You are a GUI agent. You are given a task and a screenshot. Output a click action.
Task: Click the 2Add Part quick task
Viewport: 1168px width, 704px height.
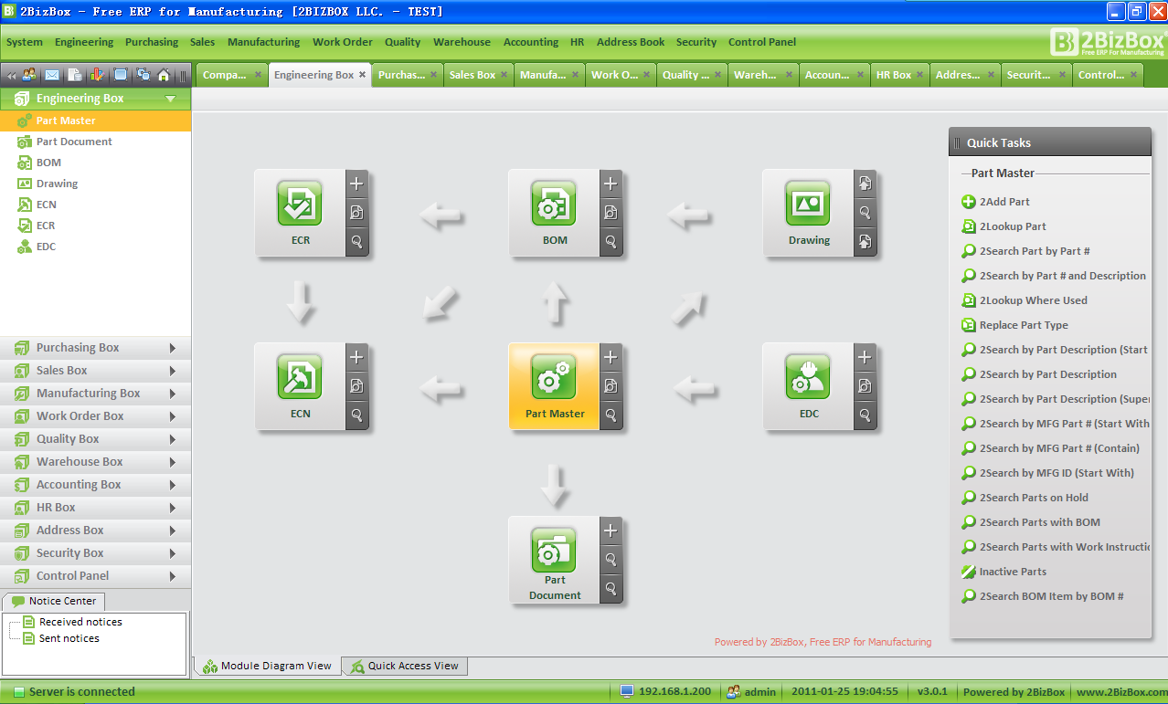(1004, 202)
